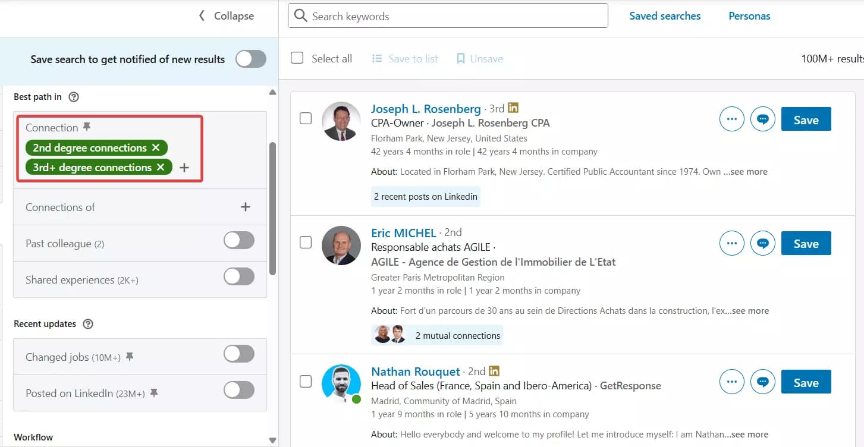Click the Unsave bookmark icon
Screen dimensions: 864x447
click(460, 58)
